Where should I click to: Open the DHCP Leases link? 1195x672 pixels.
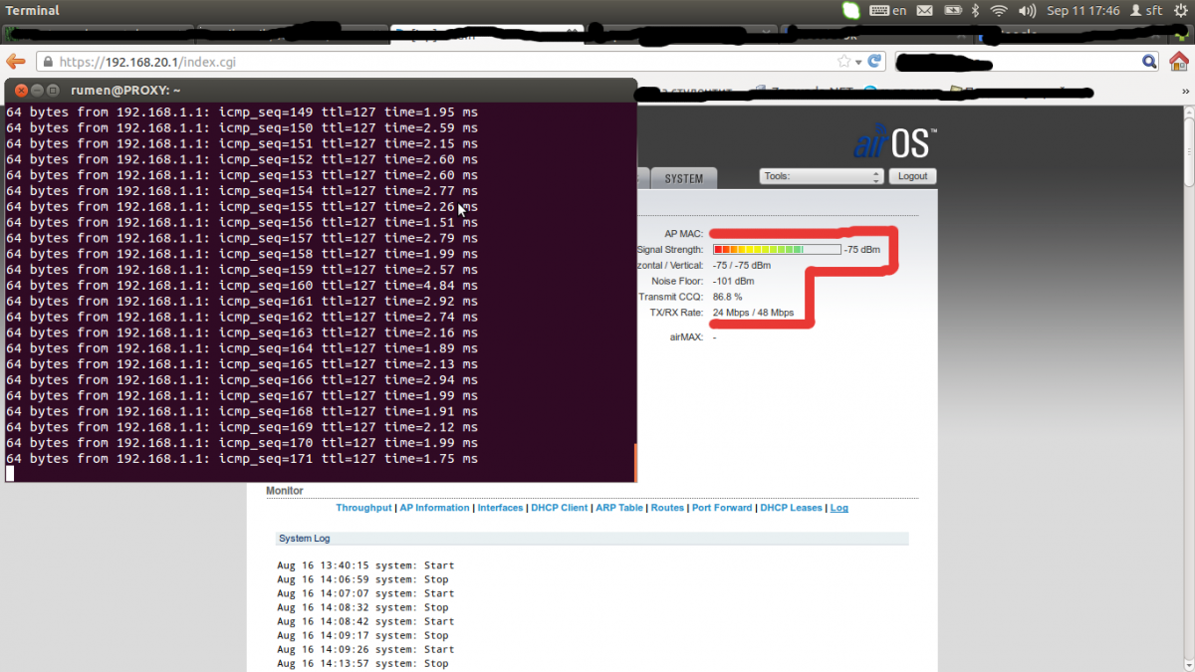791,508
